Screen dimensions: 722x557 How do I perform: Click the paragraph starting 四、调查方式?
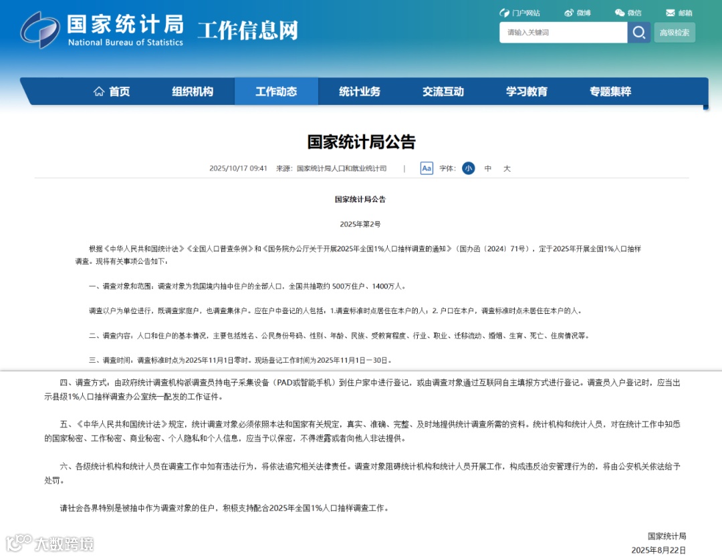362,389
